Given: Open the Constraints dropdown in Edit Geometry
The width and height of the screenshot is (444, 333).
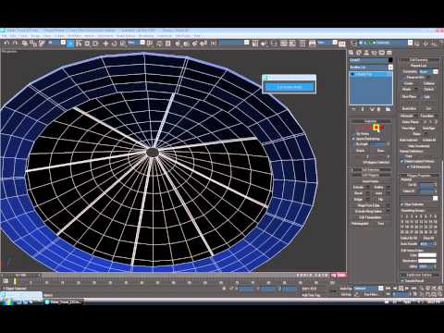Looking at the screenshot, I should coord(428,71).
